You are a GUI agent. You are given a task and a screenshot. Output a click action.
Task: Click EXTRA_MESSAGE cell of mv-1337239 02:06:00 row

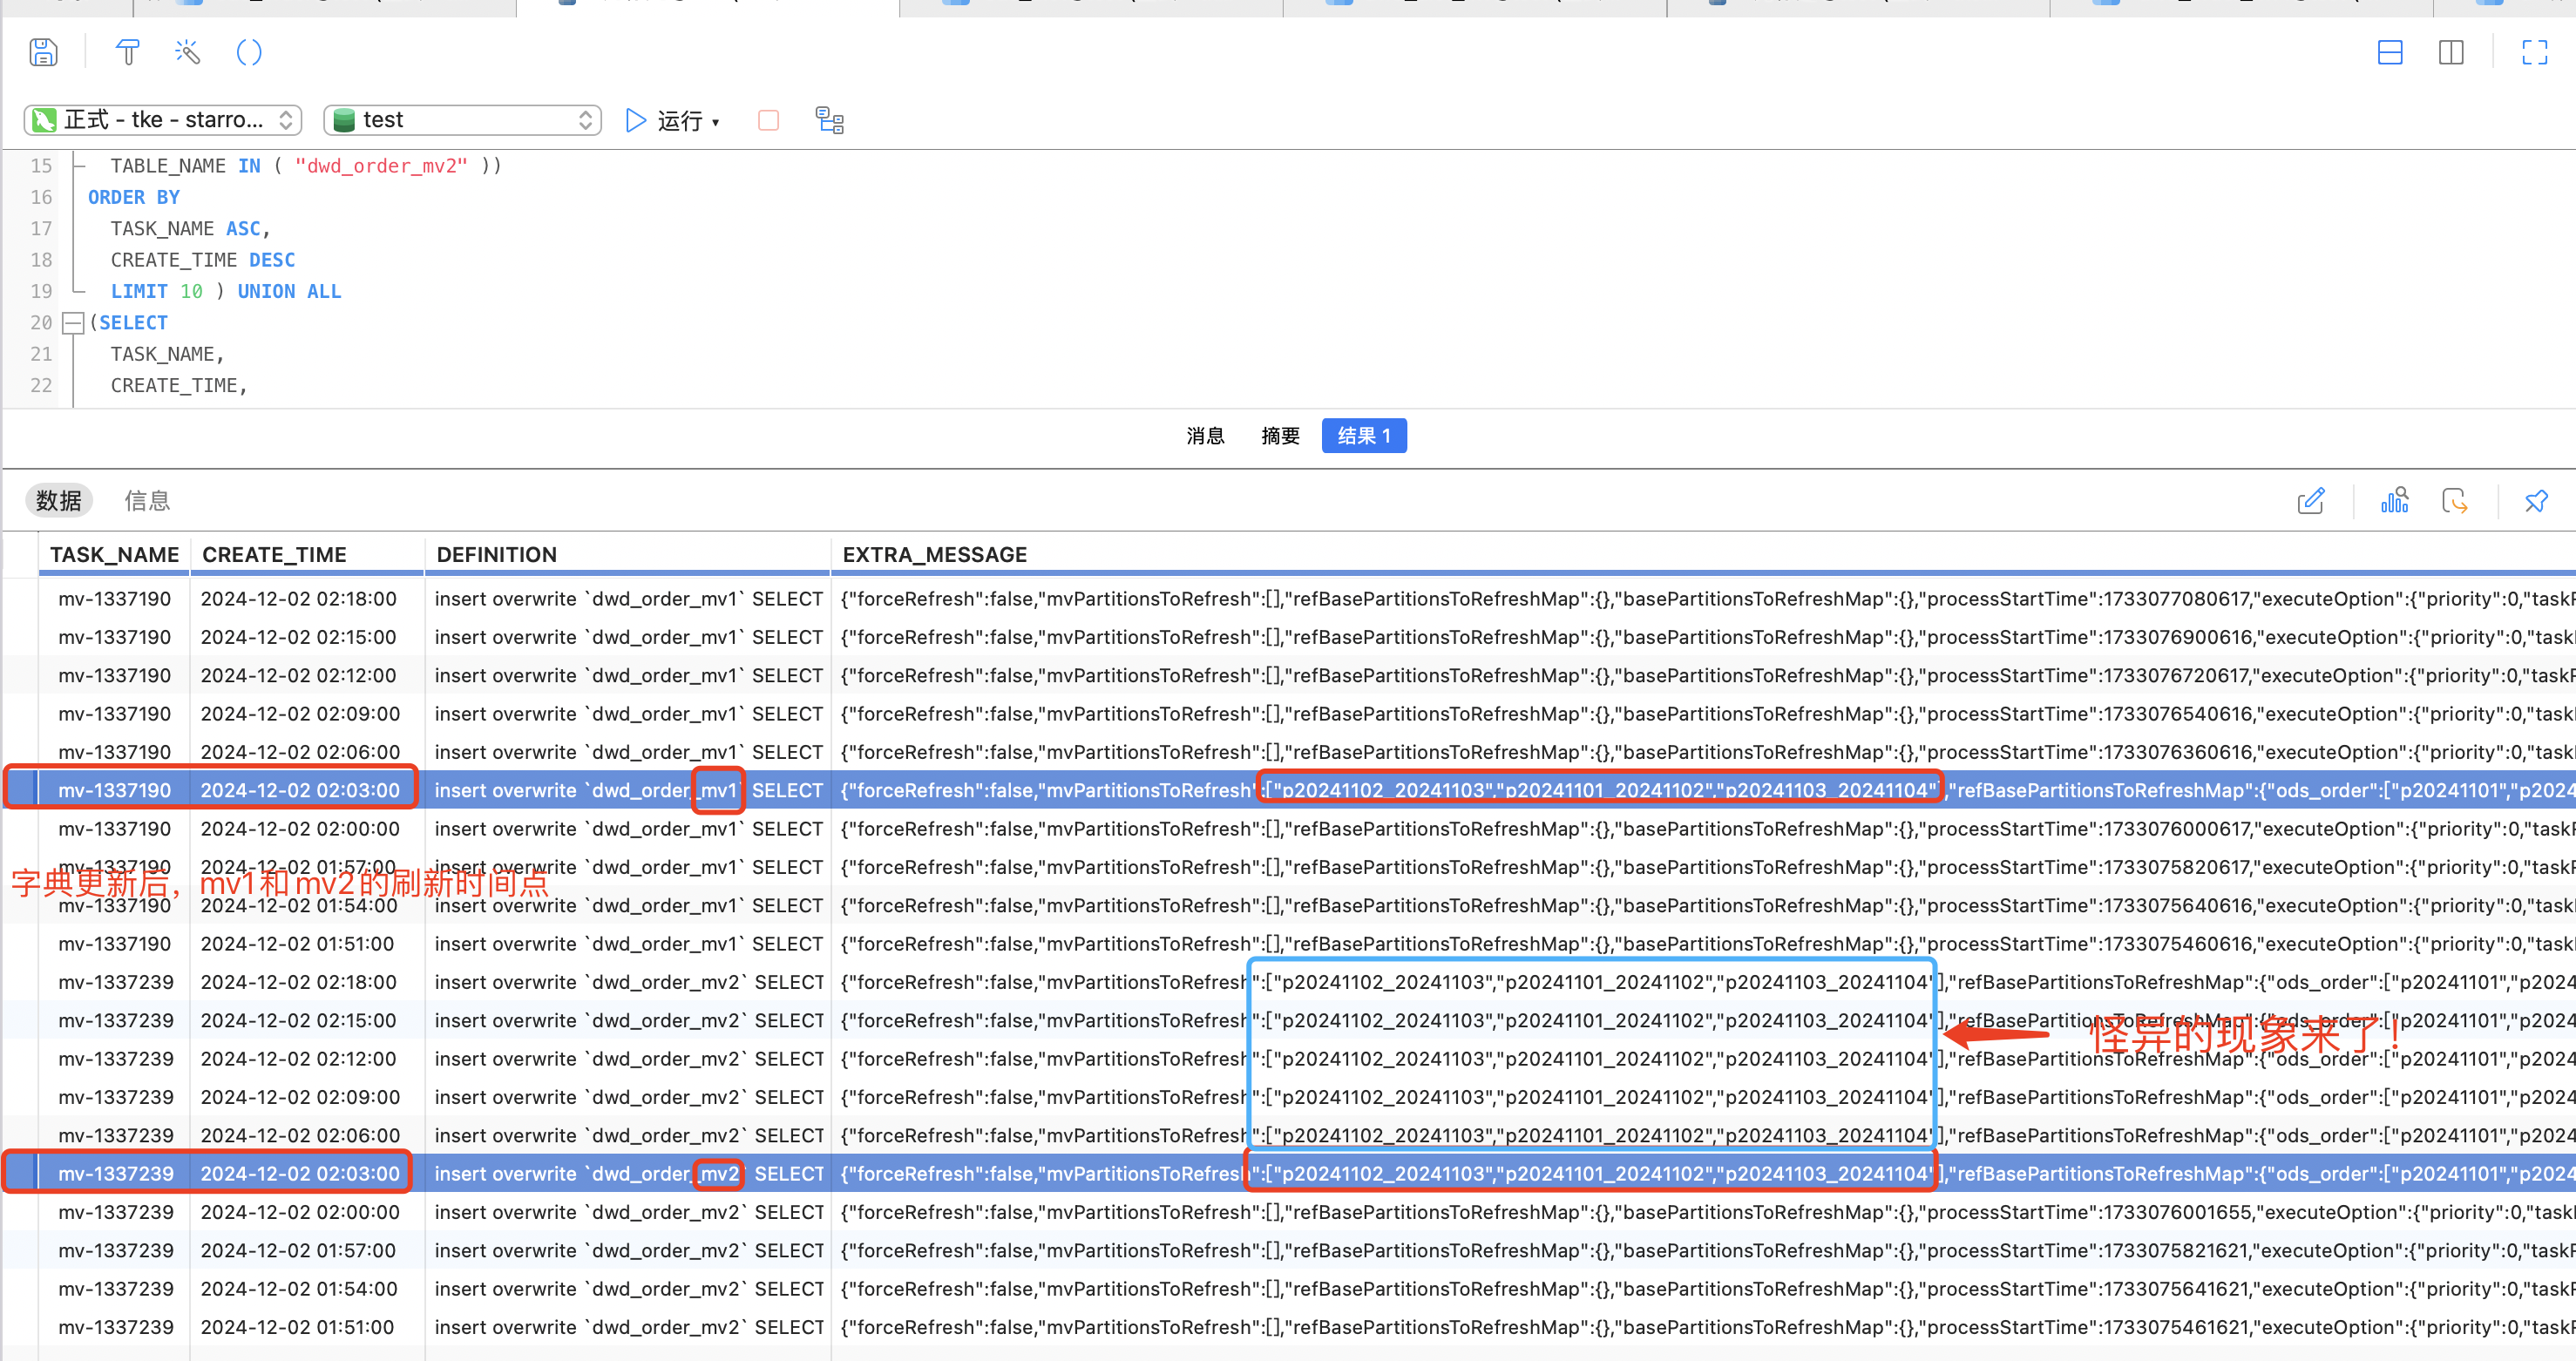(1704, 1136)
